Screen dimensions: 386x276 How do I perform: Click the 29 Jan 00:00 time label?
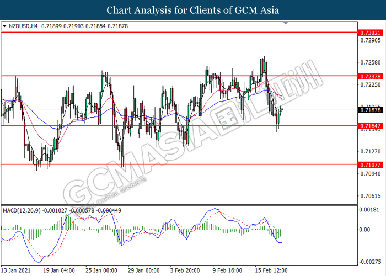pos(143,270)
